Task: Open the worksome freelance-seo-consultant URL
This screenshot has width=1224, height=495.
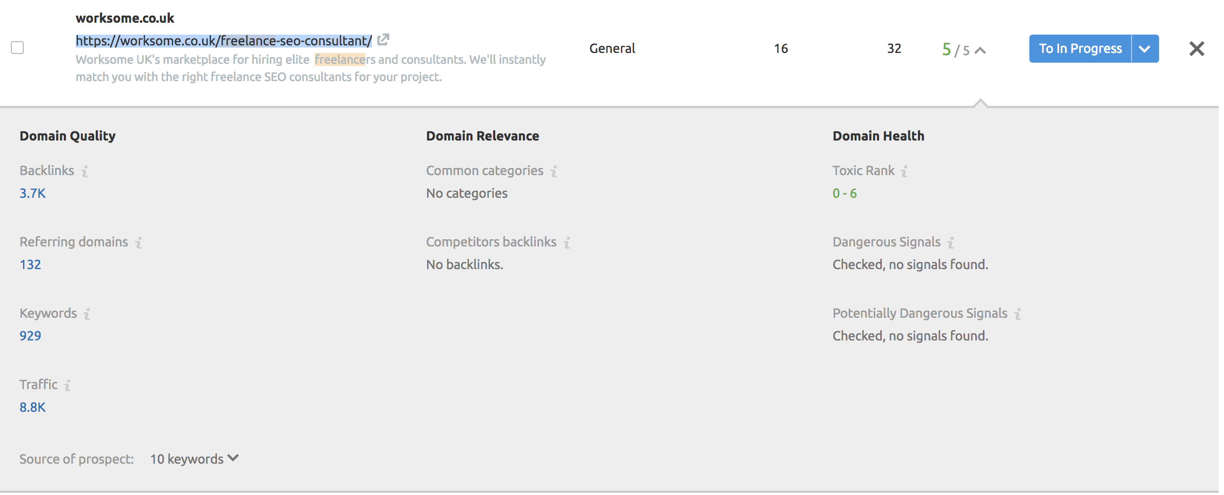Action: coord(224,41)
